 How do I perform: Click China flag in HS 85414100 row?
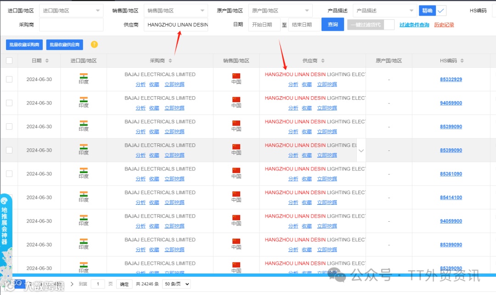[236, 194]
